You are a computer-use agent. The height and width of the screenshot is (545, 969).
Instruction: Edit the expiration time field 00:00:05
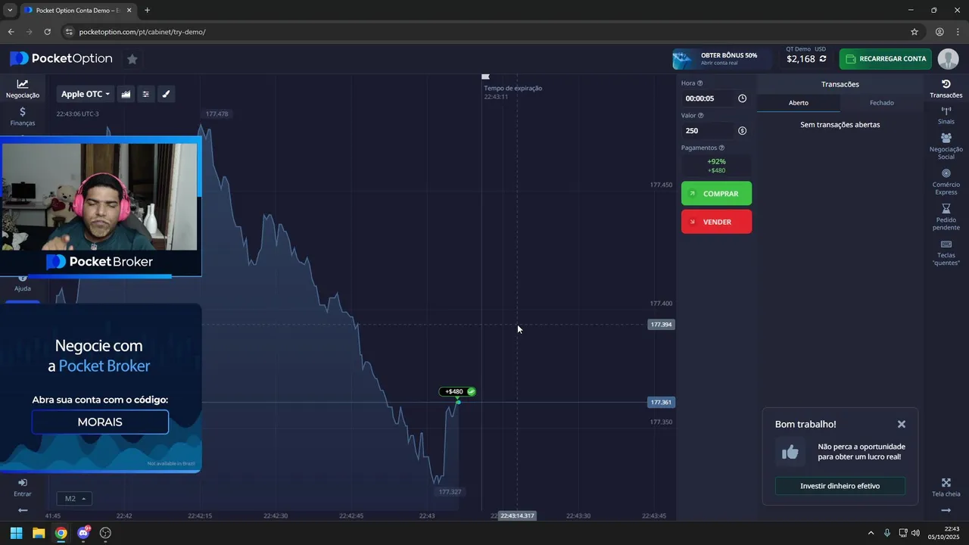tap(709, 98)
